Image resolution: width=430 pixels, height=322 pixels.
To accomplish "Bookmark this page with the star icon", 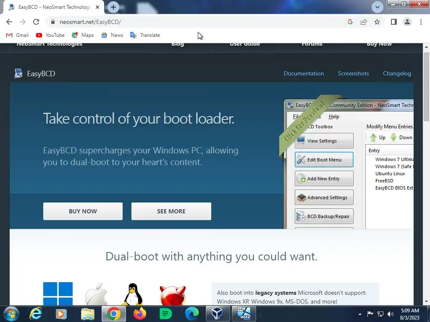I will pyautogui.click(x=377, y=22).
